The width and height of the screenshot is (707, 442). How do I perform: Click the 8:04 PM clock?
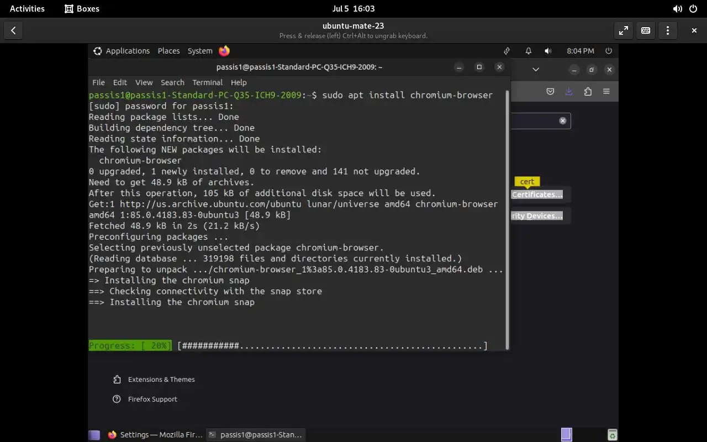click(581, 51)
